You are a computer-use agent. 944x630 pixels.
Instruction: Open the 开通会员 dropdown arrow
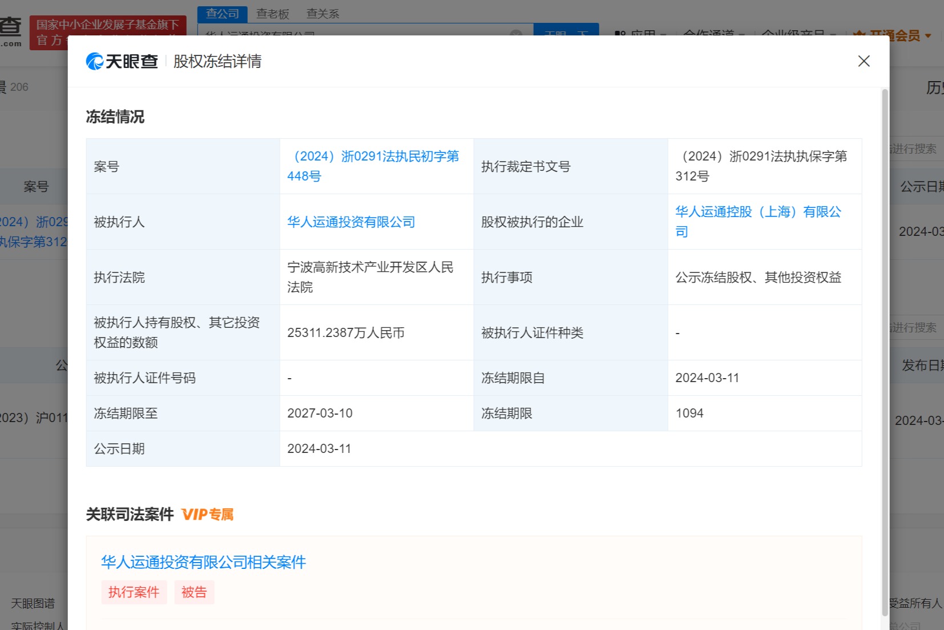pyautogui.click(x=928, y=35)
